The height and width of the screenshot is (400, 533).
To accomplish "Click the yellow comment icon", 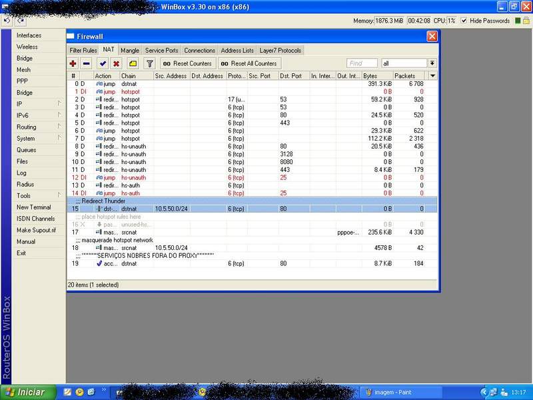I will click(x=133, y=63).
